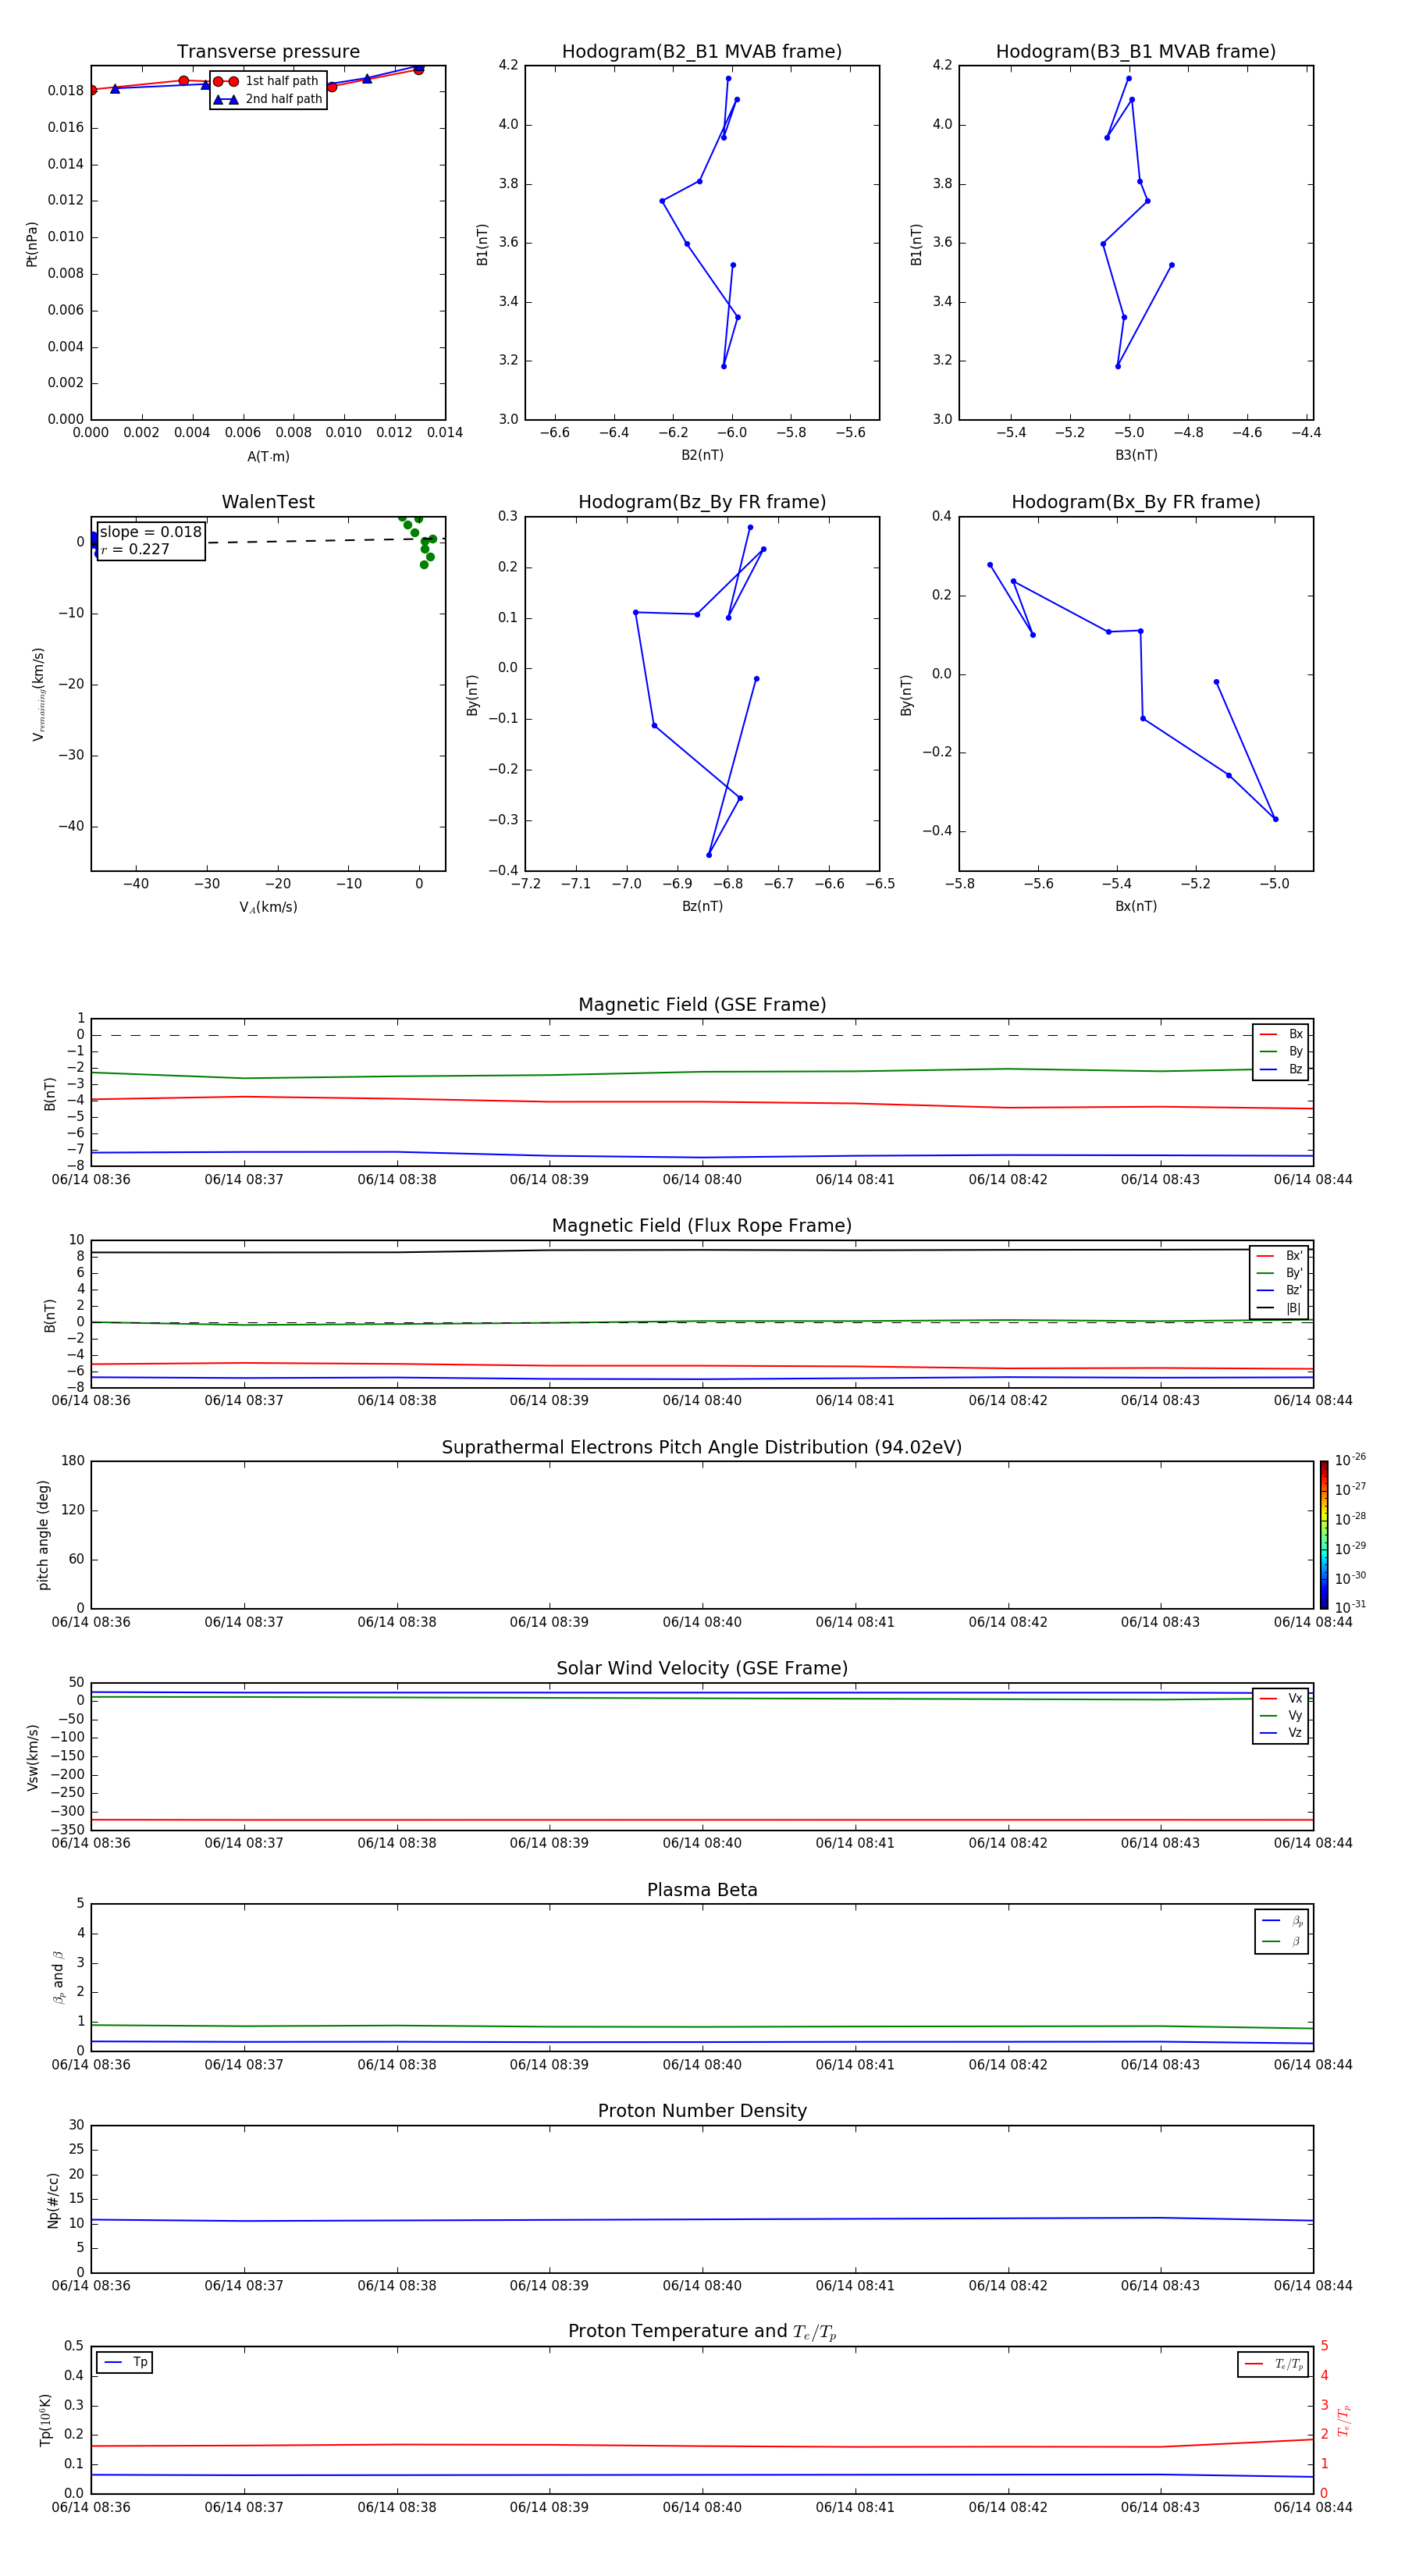This screenshot has width=1405, height=2576.
Task: Click the 'Proton Number Density' title
Action: coord(702,2111)
